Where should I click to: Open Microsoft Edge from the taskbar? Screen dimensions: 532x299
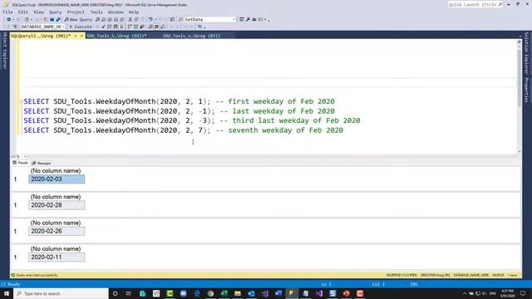(x=197, y=293)
